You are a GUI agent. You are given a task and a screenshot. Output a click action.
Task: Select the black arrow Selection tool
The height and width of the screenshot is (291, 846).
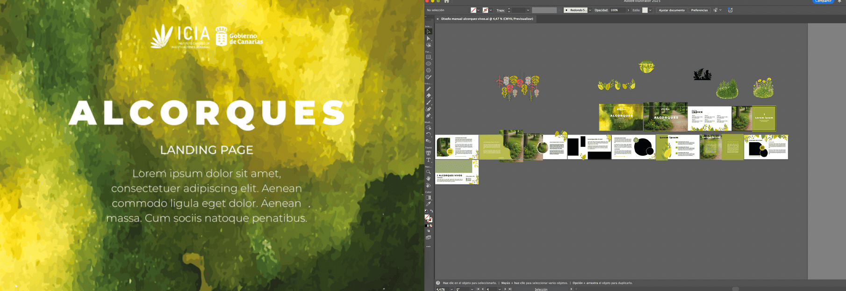coord(429,32)
